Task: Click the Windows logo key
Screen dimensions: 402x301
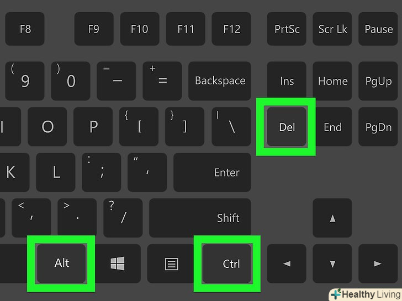Action: click(118, 264)
